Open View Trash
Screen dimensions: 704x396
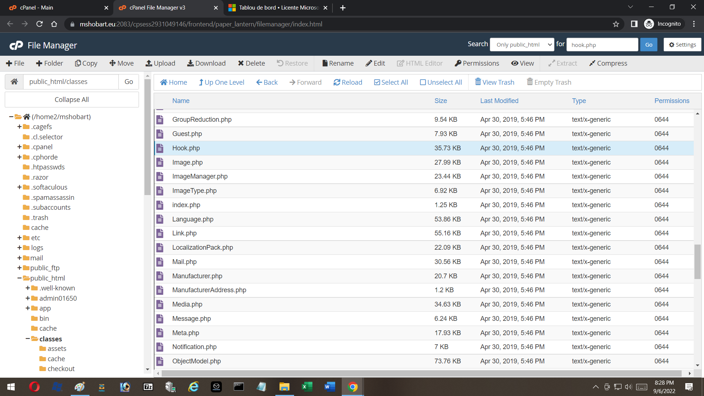pos(494,82)
